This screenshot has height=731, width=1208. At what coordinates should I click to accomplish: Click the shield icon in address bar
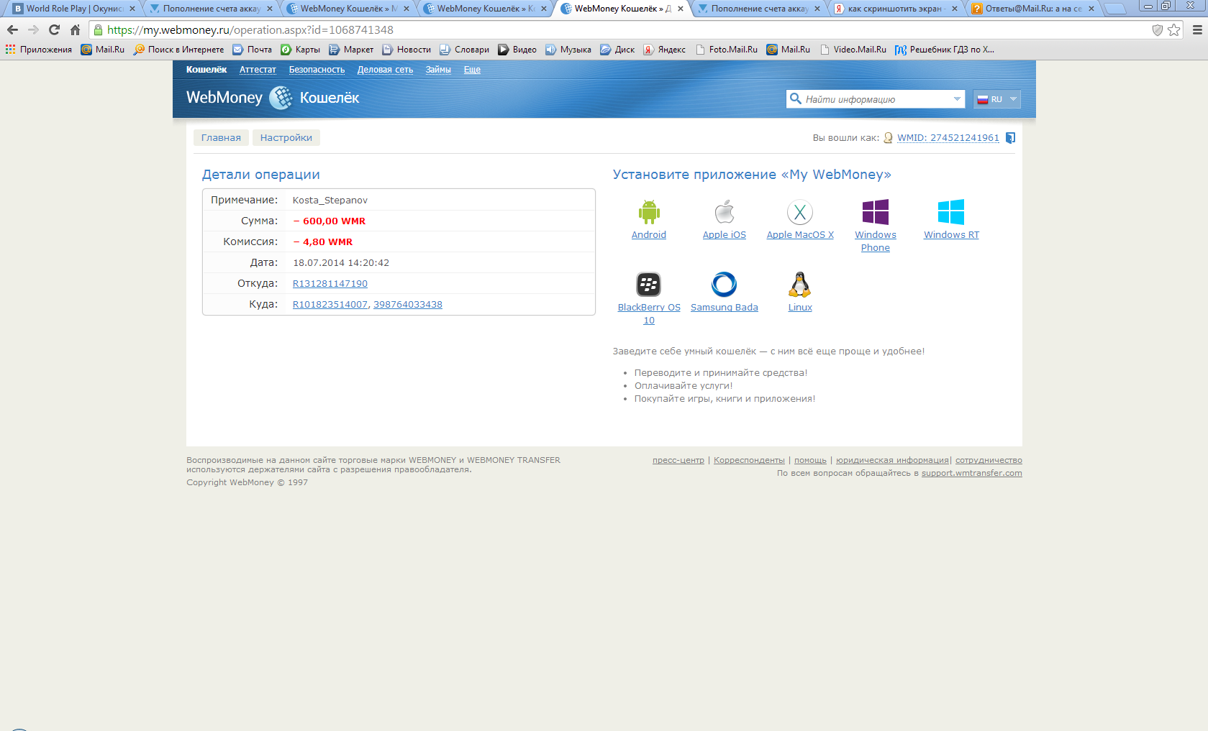coord(1157,29)
